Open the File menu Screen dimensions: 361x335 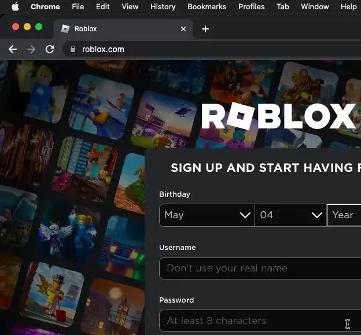78,7
